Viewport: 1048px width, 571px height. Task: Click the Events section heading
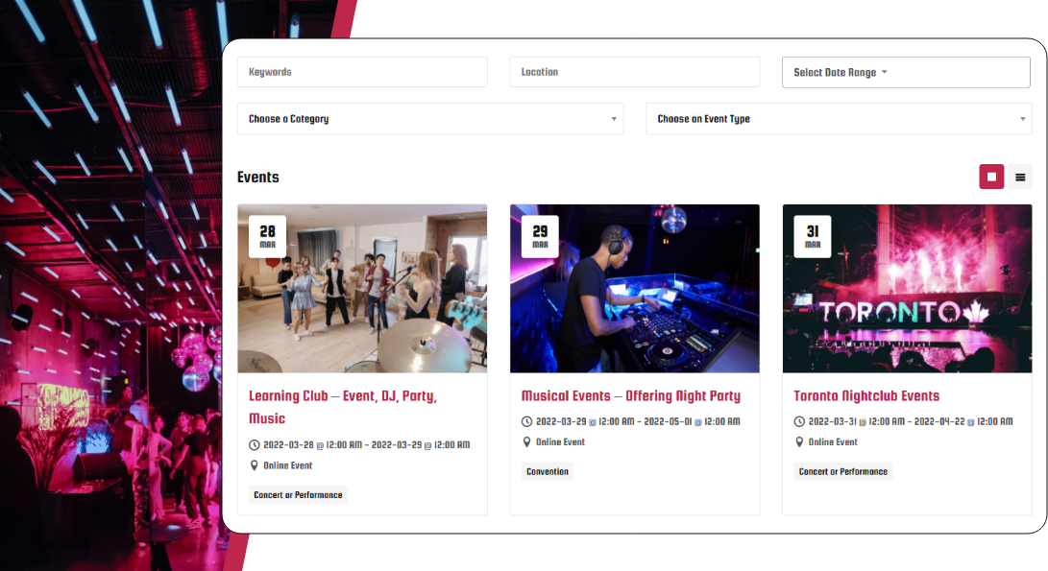(x=258, y=177)
